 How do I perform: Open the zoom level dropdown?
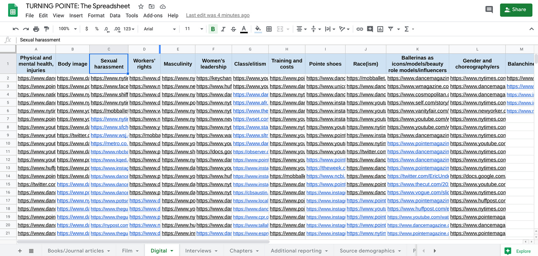pyautogui.click(x=67, y=29)
